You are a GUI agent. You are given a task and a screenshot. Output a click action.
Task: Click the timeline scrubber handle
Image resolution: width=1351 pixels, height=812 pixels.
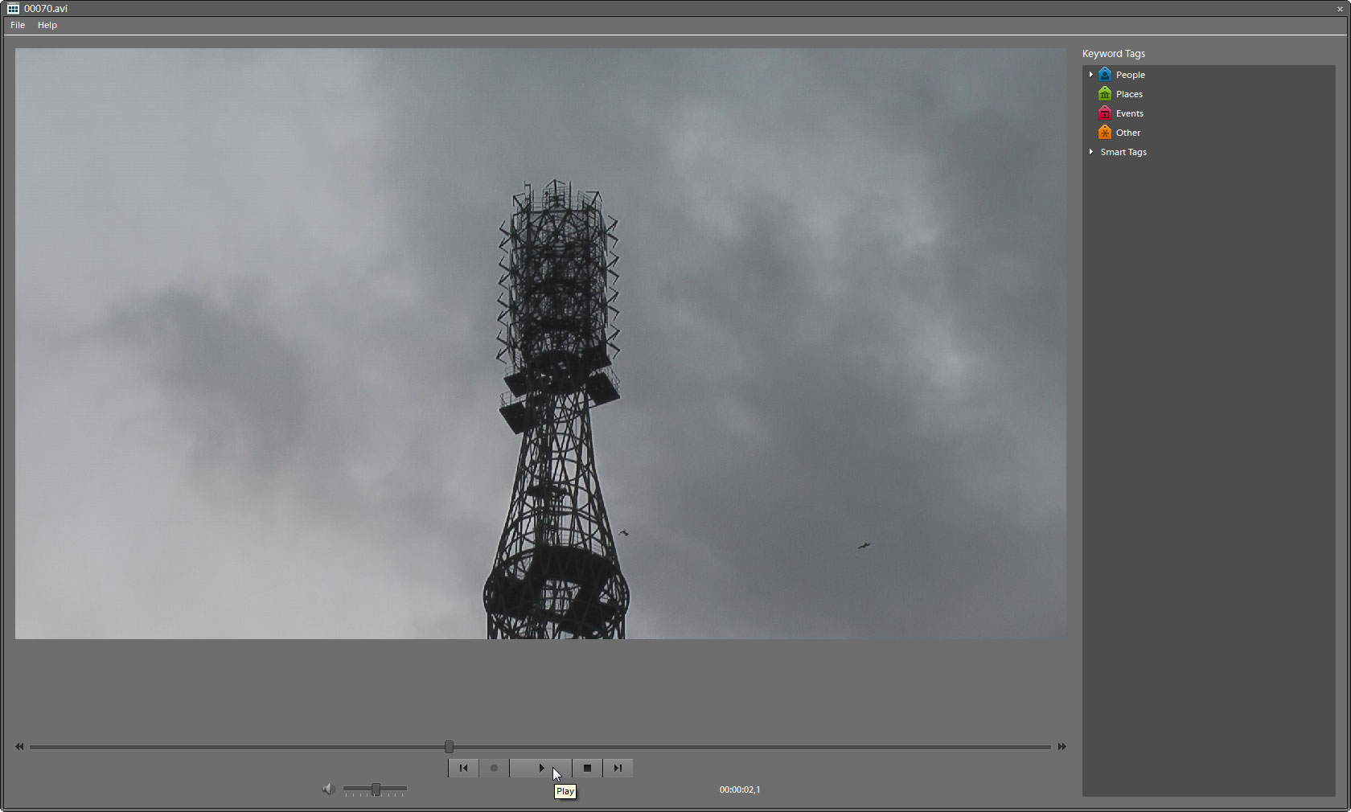tap(449, 747)
